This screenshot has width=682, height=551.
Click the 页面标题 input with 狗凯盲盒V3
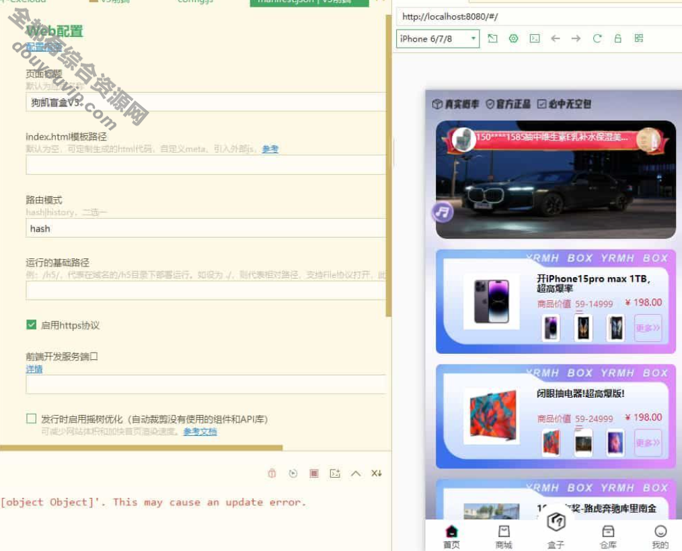(x=206, y=102)
